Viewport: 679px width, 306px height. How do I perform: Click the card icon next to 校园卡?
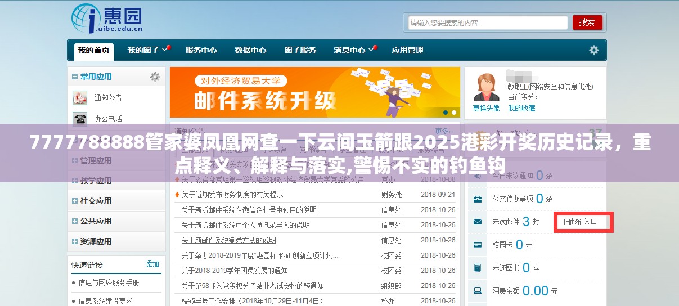[478, 245]
